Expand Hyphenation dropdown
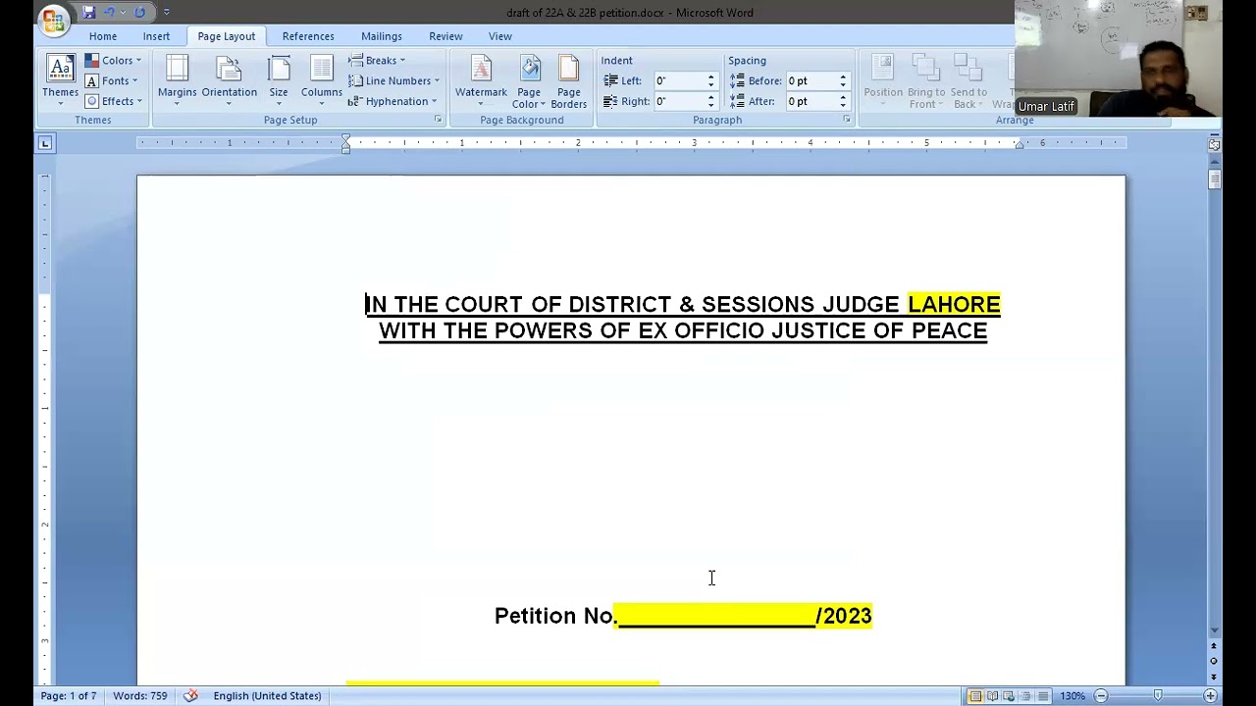The width and height of the screenshot is (1256, 706). [392, 101]
